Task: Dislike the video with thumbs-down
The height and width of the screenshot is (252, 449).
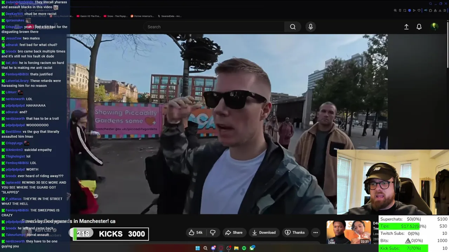Action: [x=213, y=232]
